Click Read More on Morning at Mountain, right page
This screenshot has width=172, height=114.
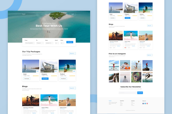[x=119, y=46]
